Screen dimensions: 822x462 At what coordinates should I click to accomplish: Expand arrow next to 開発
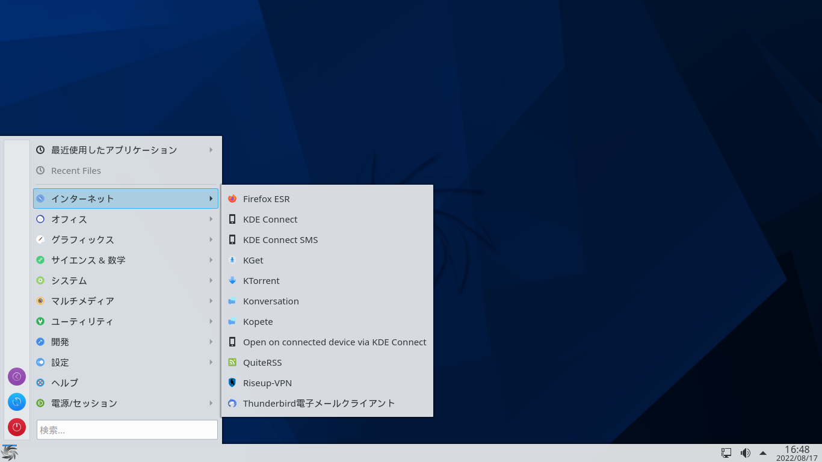[211, 342]
